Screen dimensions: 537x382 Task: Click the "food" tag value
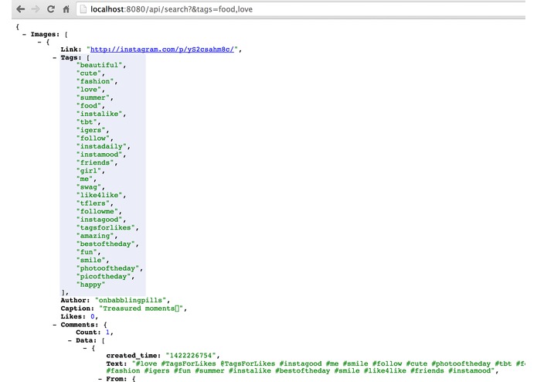(x=89, y=105)
